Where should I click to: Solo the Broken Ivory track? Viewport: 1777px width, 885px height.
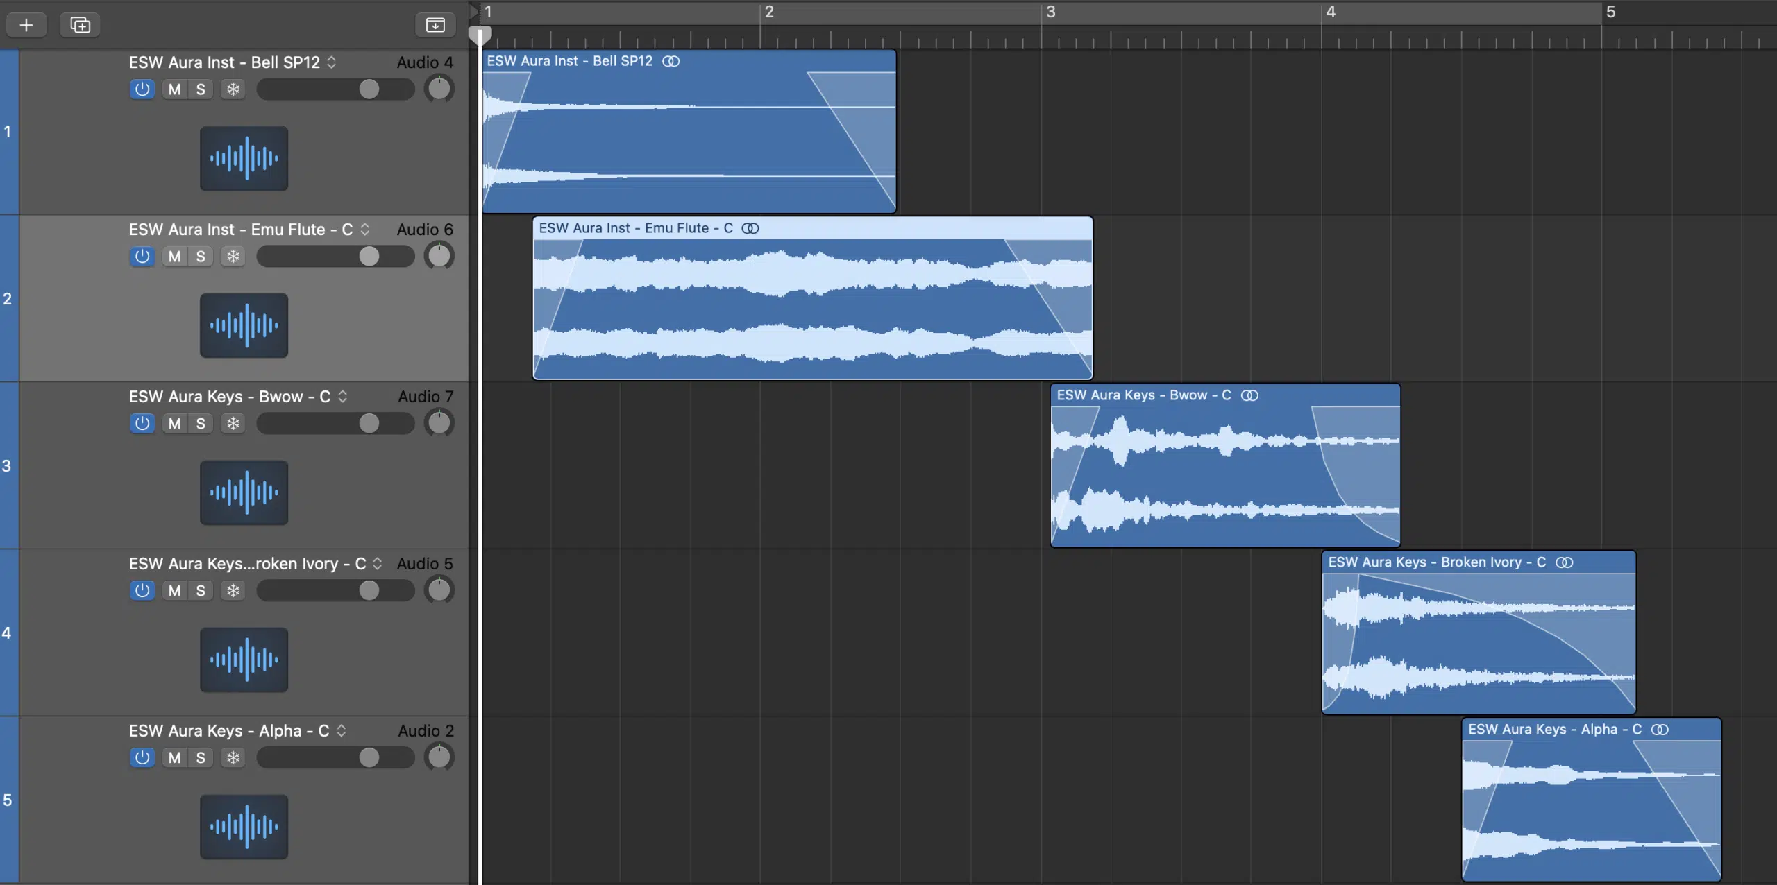(201, 591)
